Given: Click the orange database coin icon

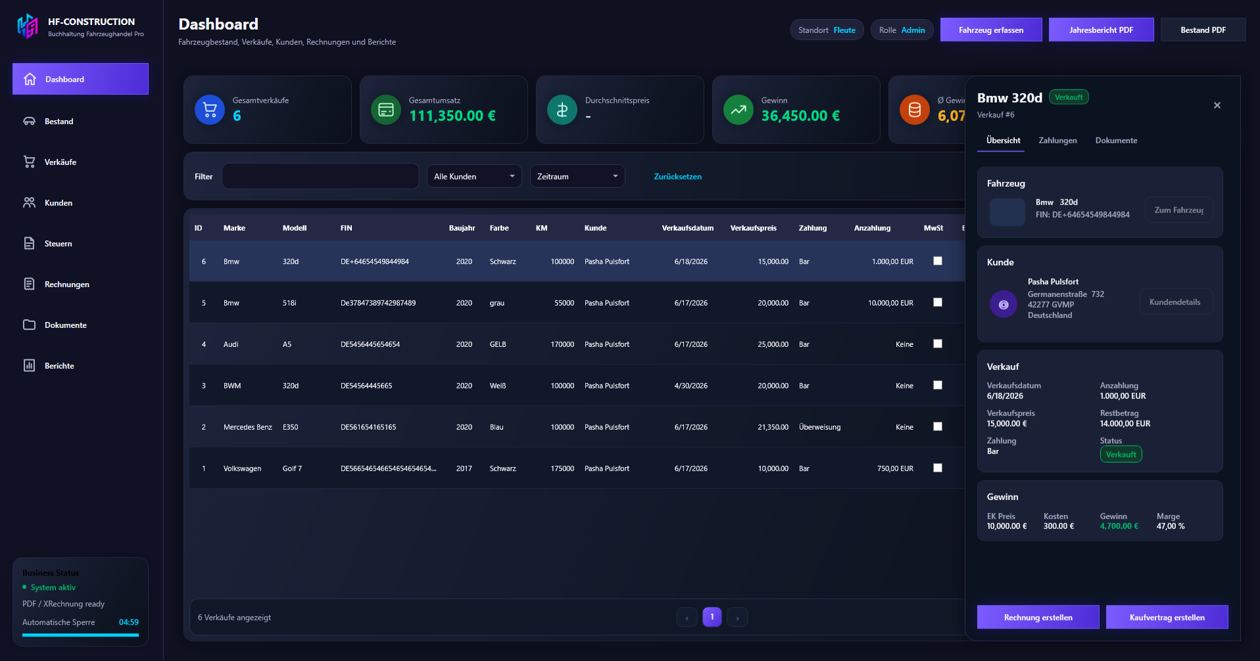Looking at the screenshot, I should [915, 110].
